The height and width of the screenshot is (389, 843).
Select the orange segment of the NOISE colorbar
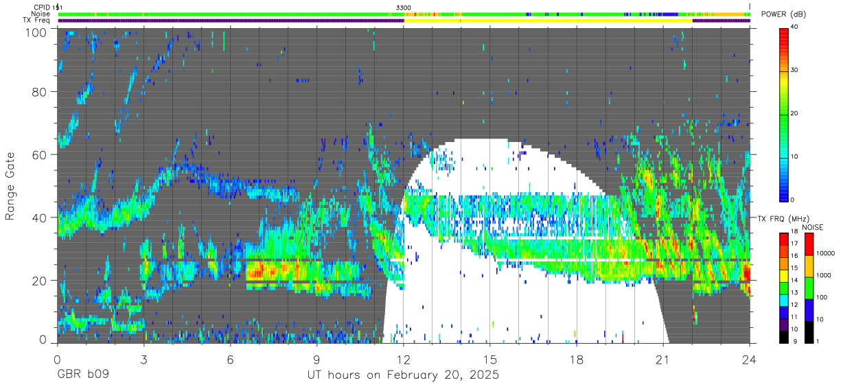tap(809, 266)
